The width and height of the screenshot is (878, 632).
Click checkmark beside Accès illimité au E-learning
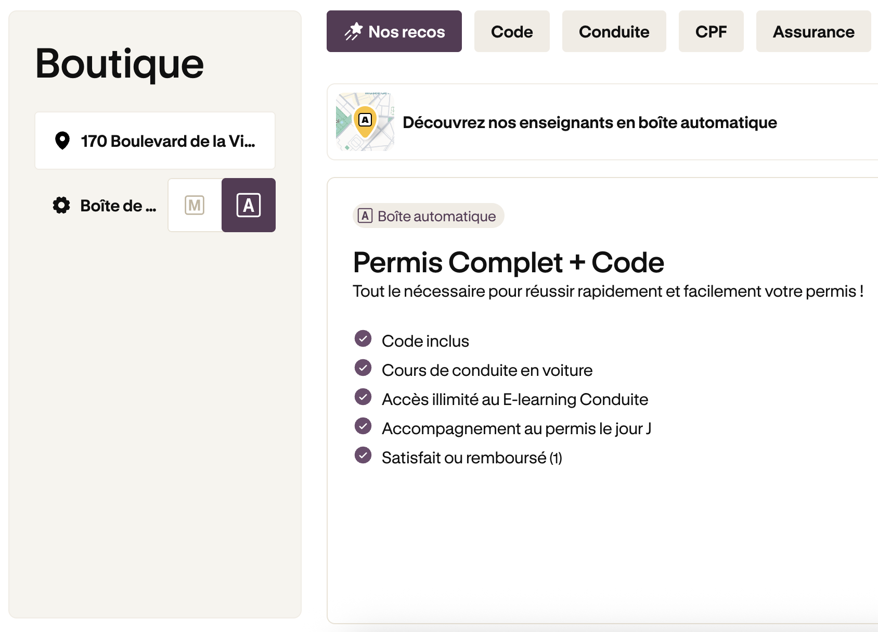tap(363, 397)
